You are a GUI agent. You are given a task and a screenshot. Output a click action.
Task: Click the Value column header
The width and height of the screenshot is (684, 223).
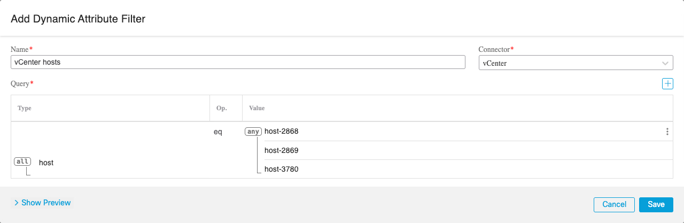[x=256, y=108]
